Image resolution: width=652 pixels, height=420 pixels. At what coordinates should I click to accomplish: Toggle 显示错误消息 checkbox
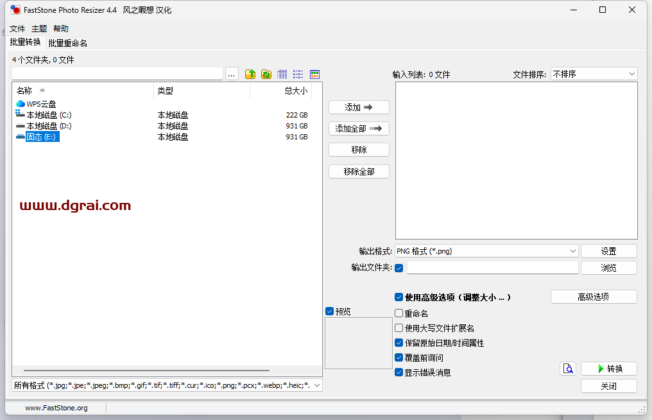[x=399, y=372]
